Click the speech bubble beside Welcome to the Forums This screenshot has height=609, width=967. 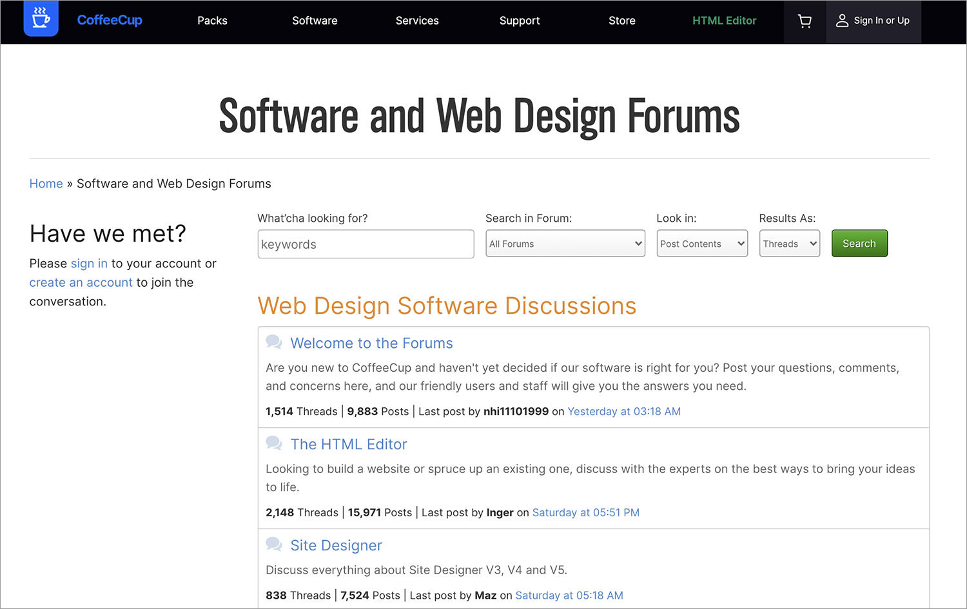coord(274,342)
